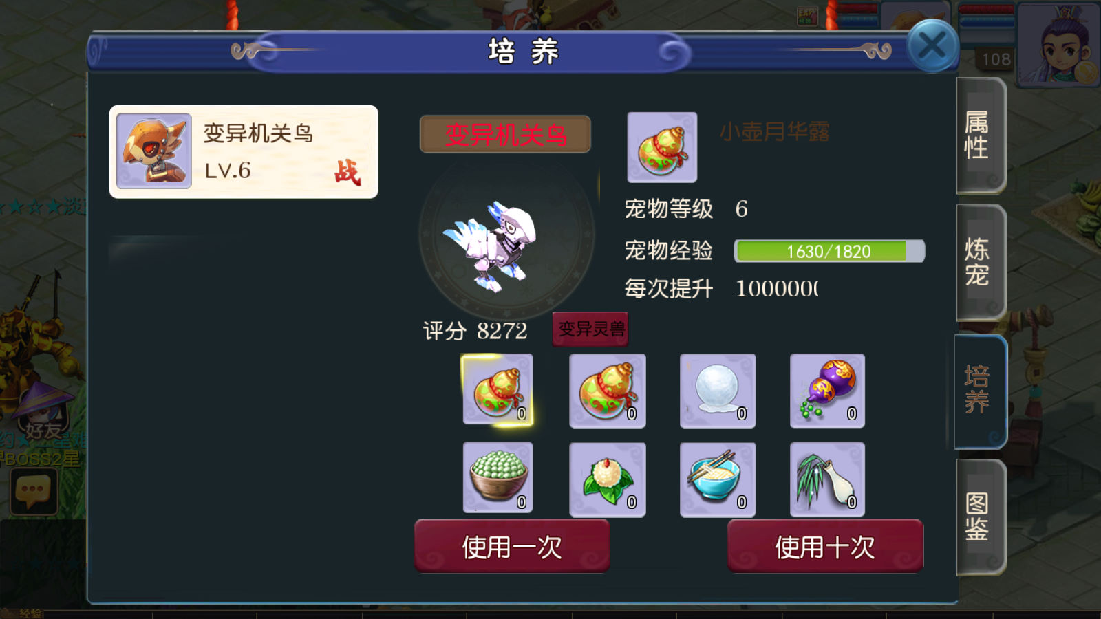Viewport: 1101px width, 619px height.
Task: Select the large green gourd item
Action: pos(608,391)
